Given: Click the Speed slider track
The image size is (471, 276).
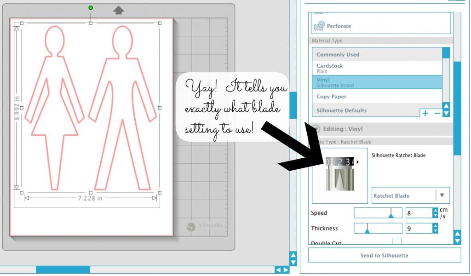Looking at the screenshot, I should click(378, 213).
